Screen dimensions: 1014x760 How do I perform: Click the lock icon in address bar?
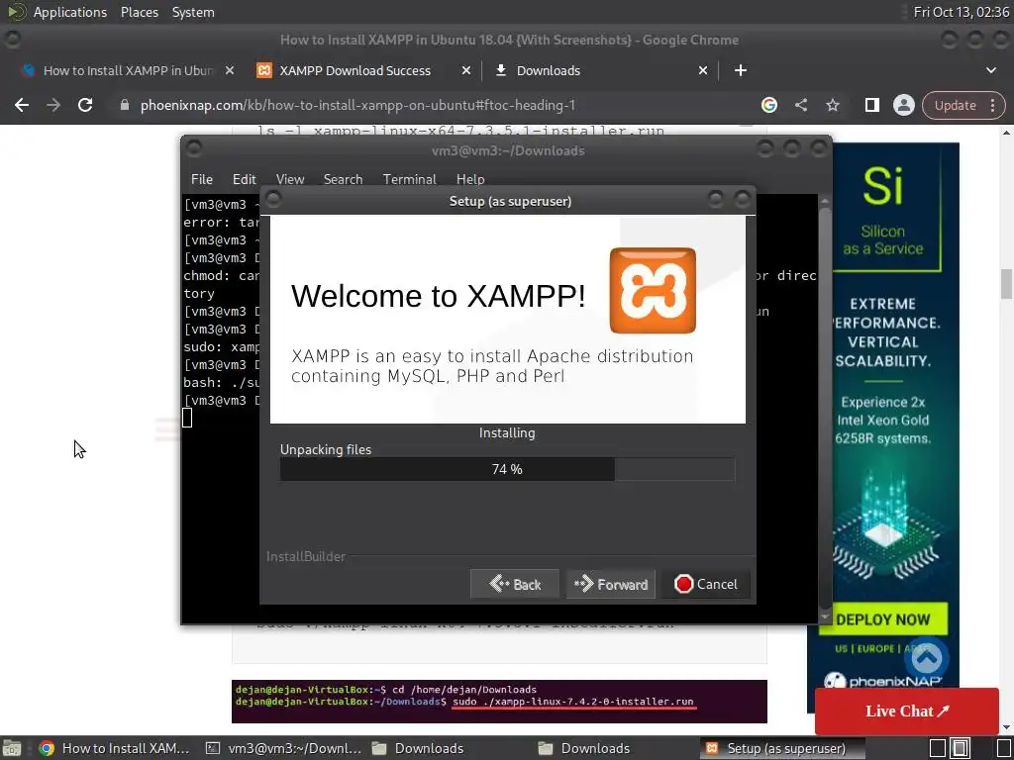(125, 105)
